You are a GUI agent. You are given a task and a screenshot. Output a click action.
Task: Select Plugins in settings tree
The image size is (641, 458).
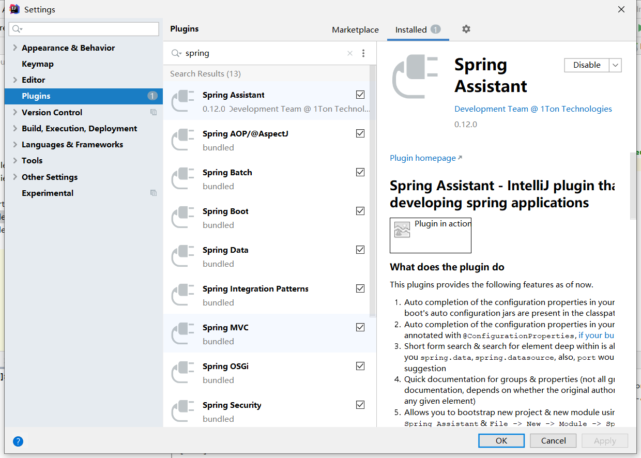(84, 96)
